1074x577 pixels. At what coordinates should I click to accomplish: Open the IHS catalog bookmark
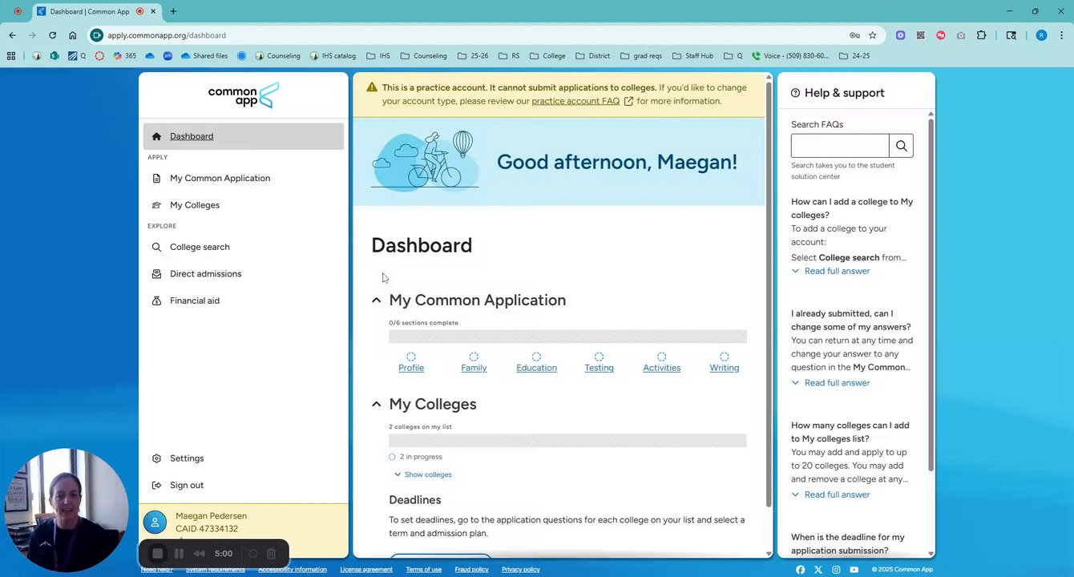[332, 56]
